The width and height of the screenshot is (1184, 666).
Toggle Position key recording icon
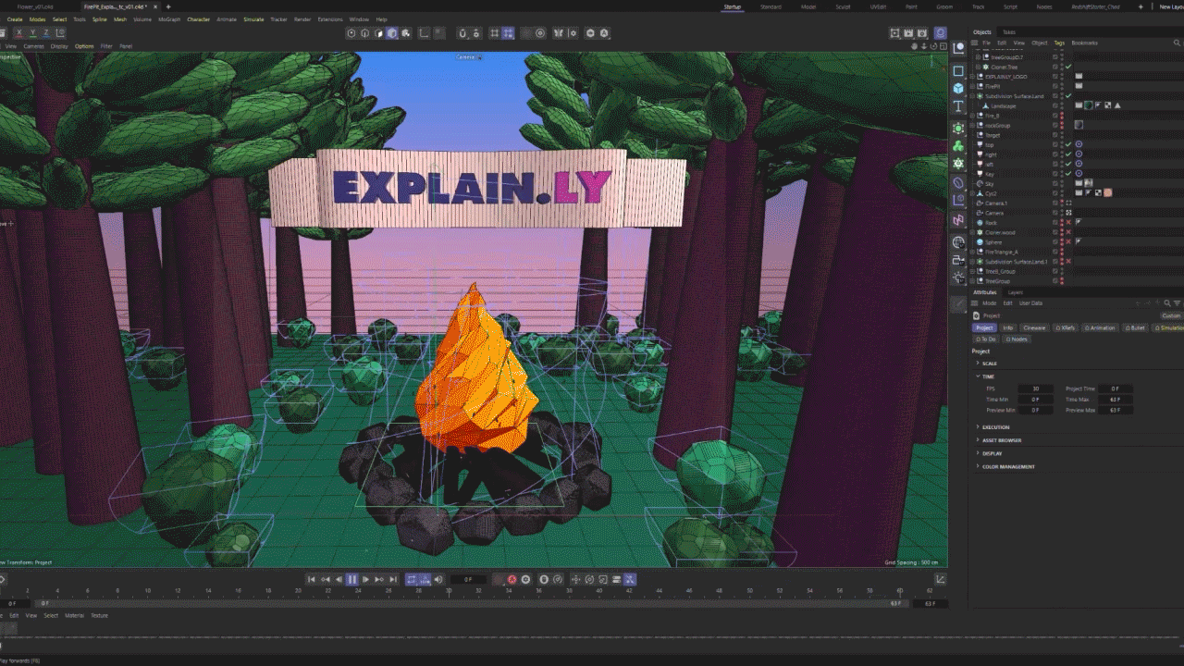pos(575,580)
